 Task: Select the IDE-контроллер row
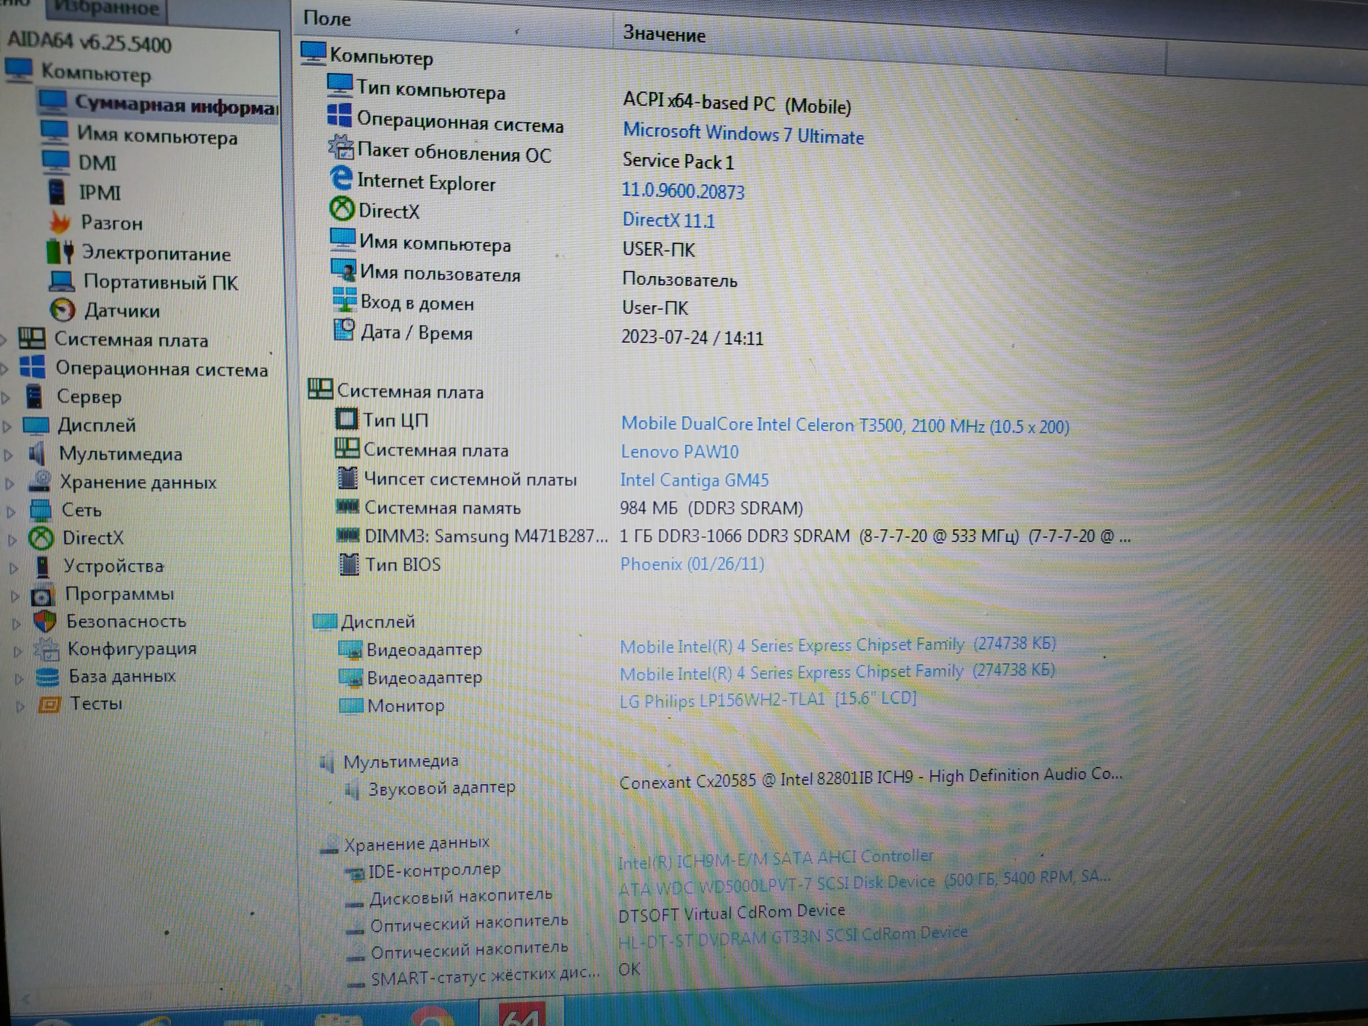tap(433, 870)
